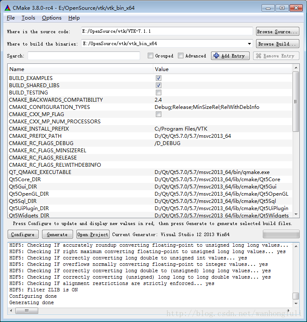Toggle the Grouped checkbox
This screenshot has width=307, height=322.
(x=150, y=56)
